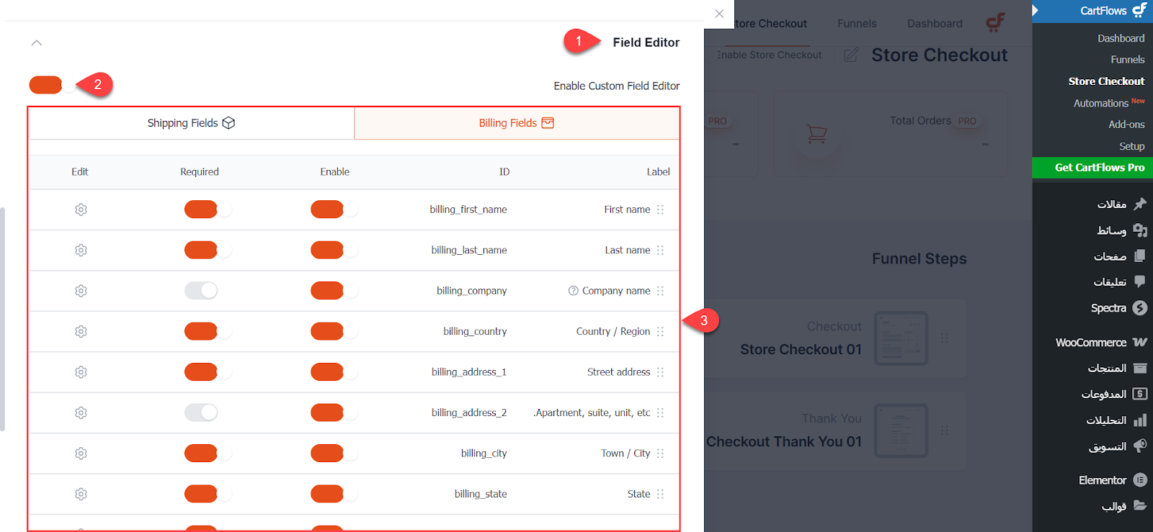Open Store Checkout in CartFlows sidebar menu
The width and height of the screenshot is (1153, 532).
1106,81
